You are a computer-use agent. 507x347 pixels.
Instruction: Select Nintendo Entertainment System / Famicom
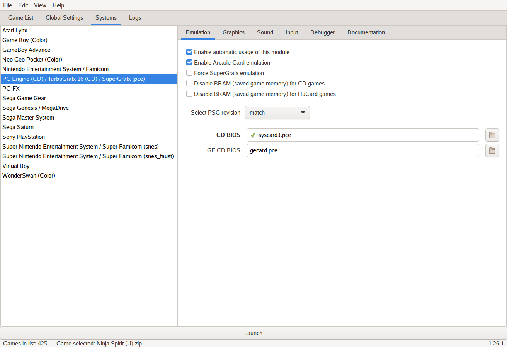(89, 69)
